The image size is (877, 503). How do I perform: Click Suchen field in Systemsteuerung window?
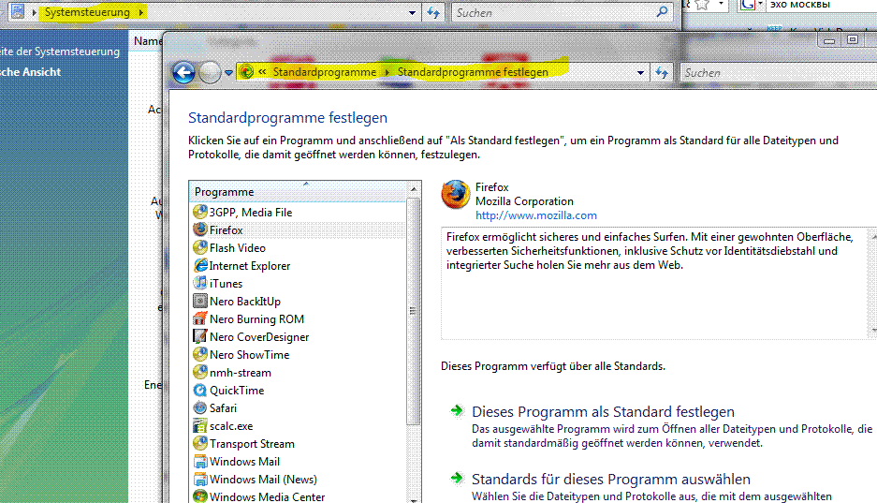pyautogui.click(x=554, y=12)
